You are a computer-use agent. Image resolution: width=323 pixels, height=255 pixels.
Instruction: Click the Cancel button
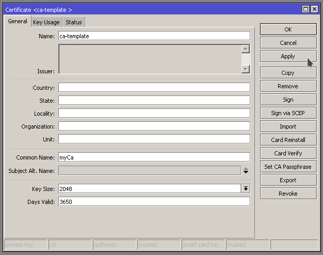288,43
